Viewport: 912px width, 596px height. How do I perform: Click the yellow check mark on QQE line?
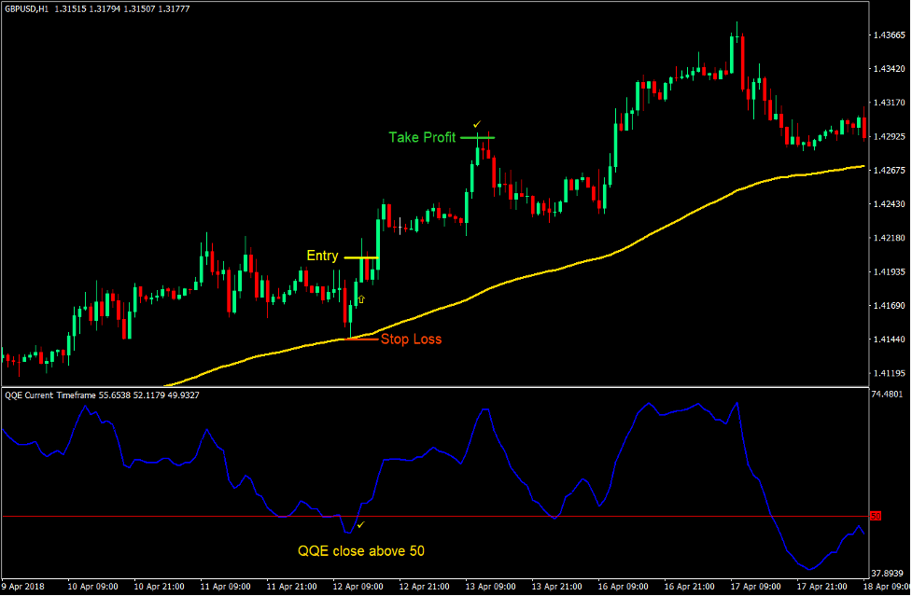point(360,525)
